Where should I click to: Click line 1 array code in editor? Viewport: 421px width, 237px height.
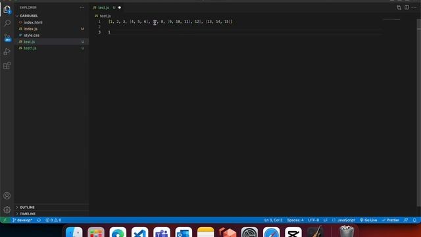[170, 22]
